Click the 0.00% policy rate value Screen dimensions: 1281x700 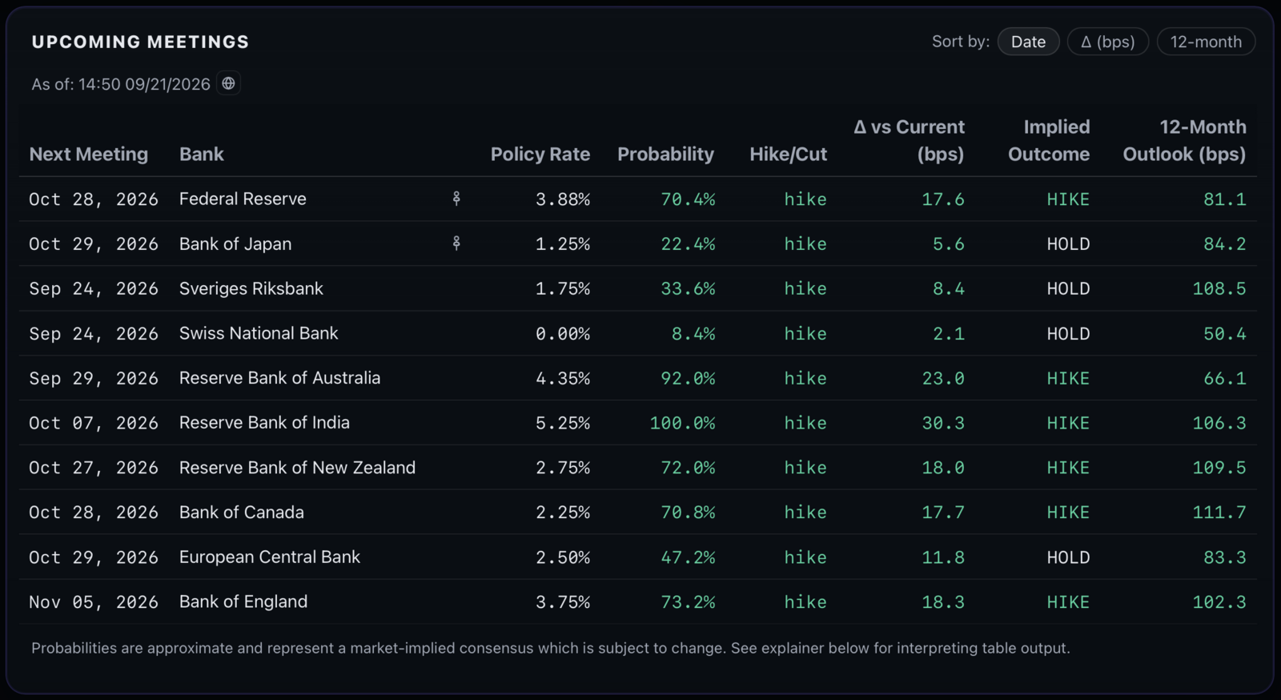[x=563, y=333]
